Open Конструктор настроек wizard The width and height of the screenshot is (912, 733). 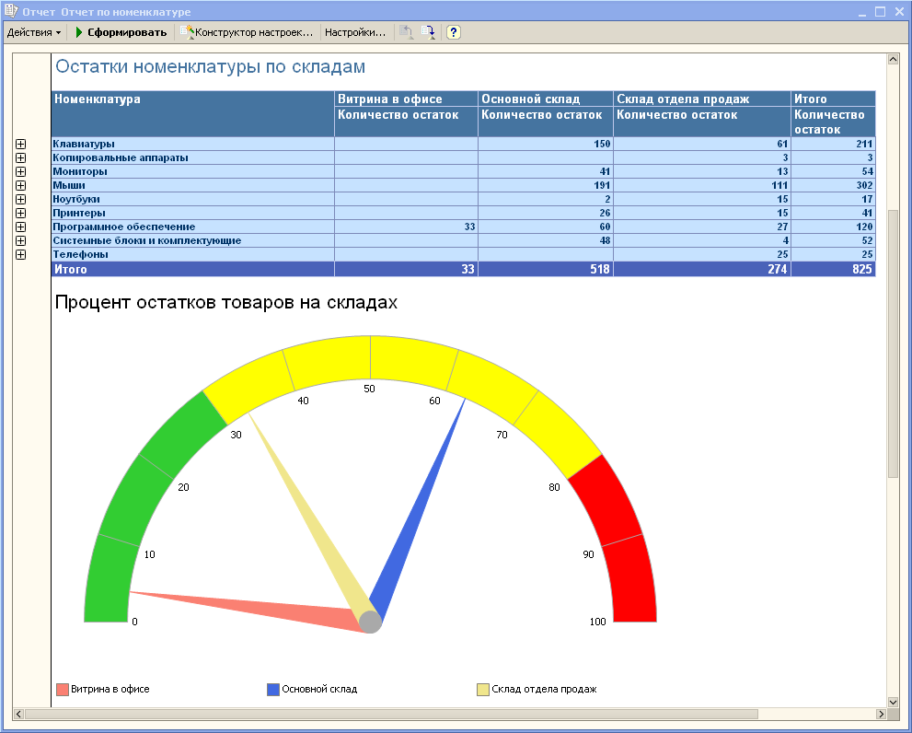(248, 32)
